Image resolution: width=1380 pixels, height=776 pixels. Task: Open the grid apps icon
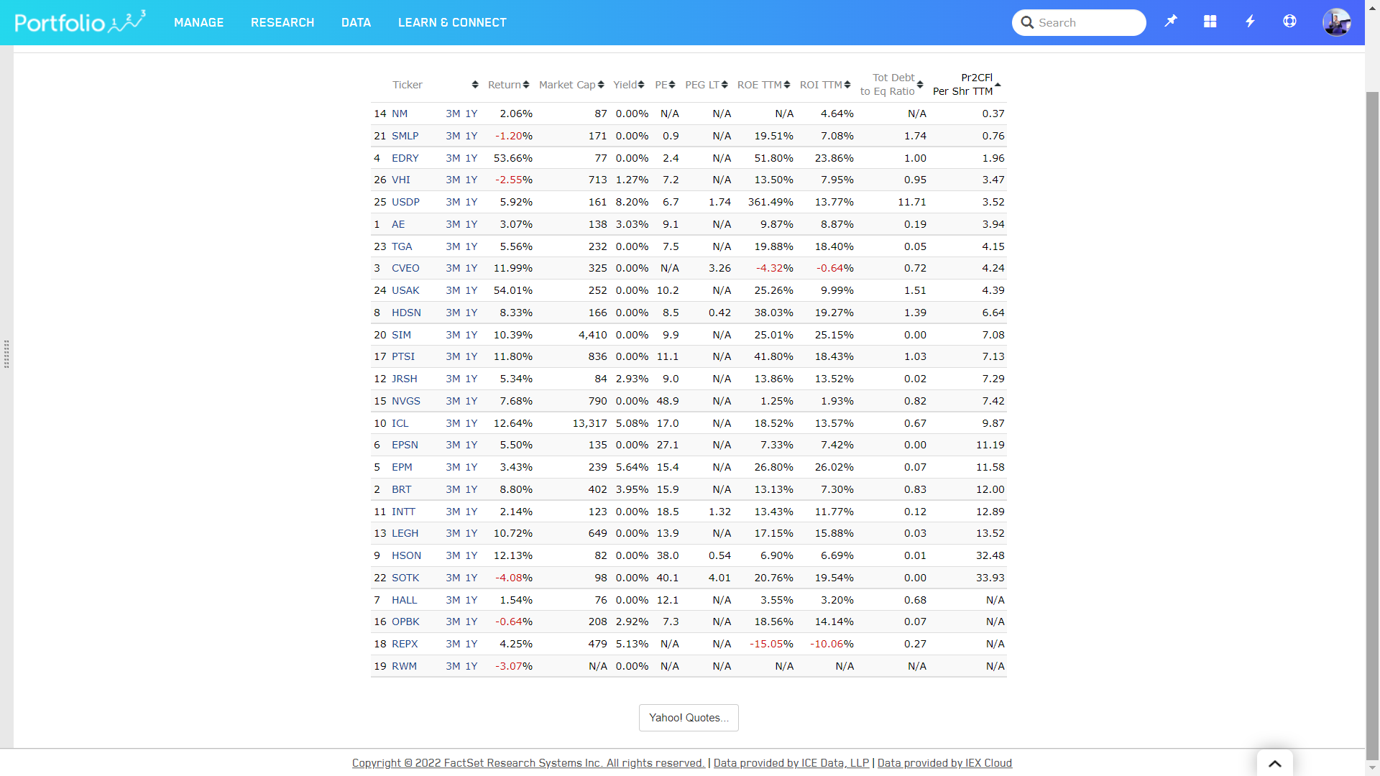coord(1210,22)
